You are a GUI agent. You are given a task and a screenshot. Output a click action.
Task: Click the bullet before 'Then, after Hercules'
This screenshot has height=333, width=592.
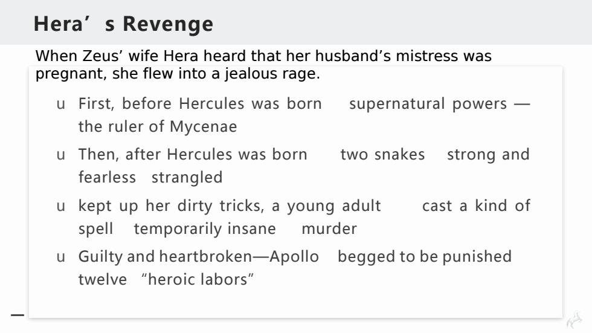61,155
